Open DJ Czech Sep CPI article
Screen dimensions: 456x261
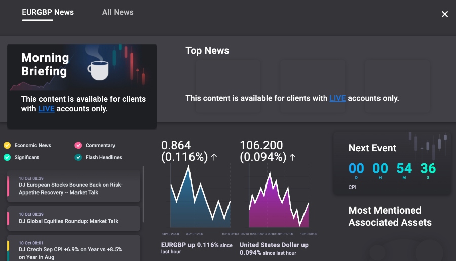[x=73, y=248]
